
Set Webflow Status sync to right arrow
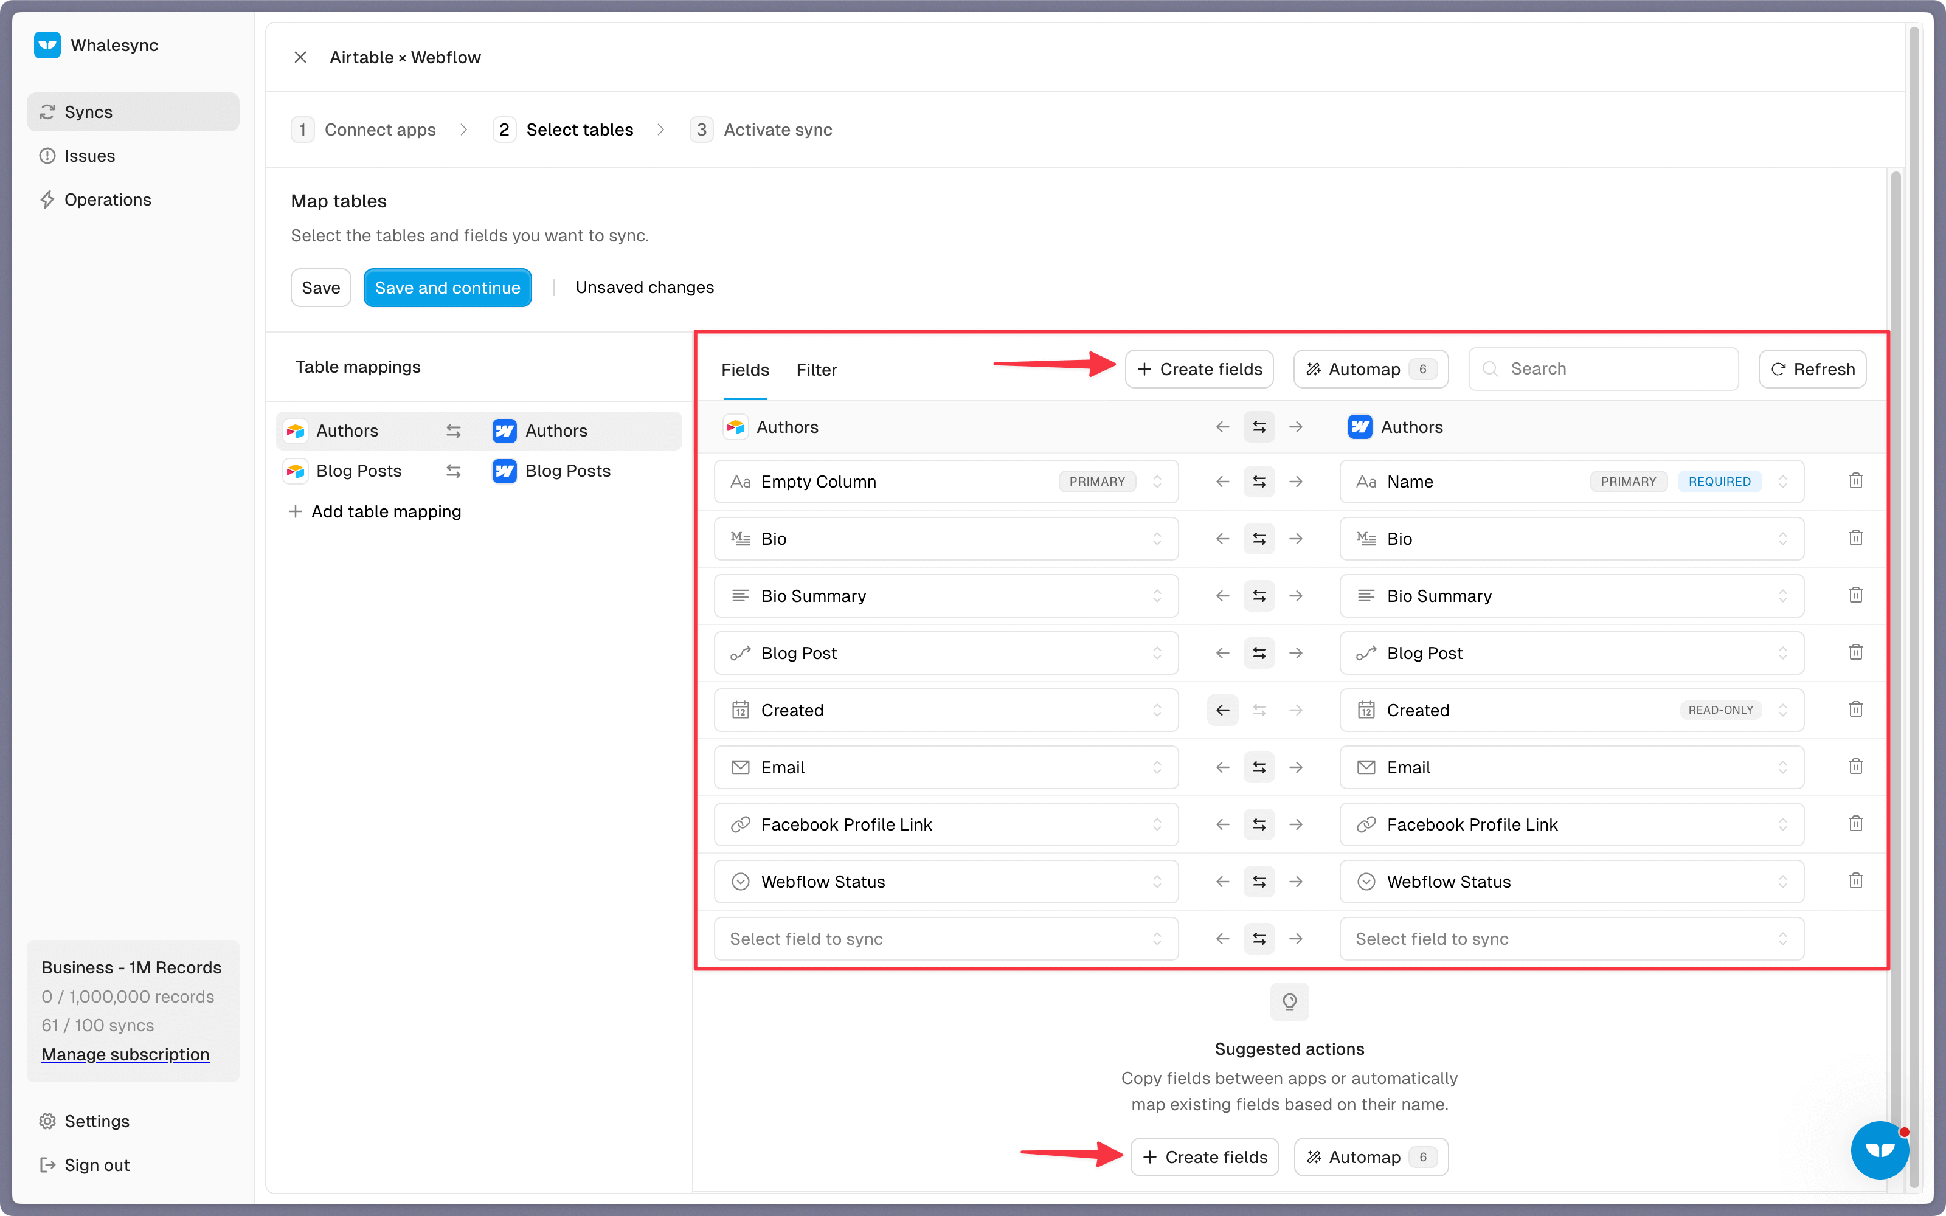click(1297, 882)
